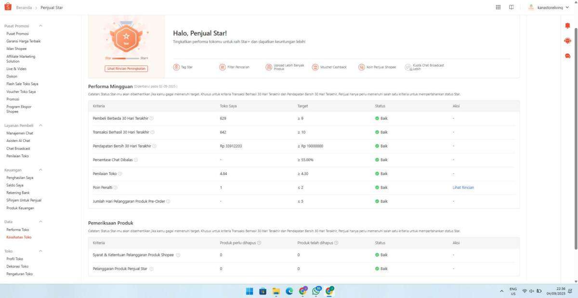Go to Beranda via breadcrumb

[x=24, y=8]
